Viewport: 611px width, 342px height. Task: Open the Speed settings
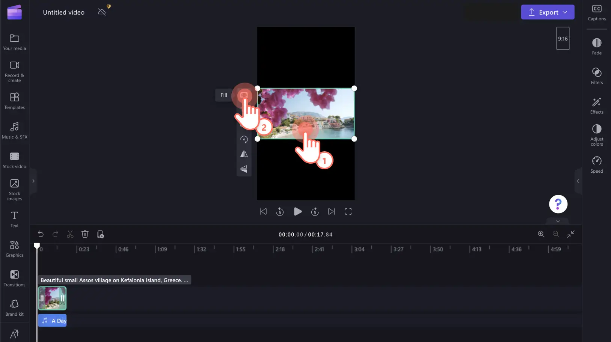[597, 165]
